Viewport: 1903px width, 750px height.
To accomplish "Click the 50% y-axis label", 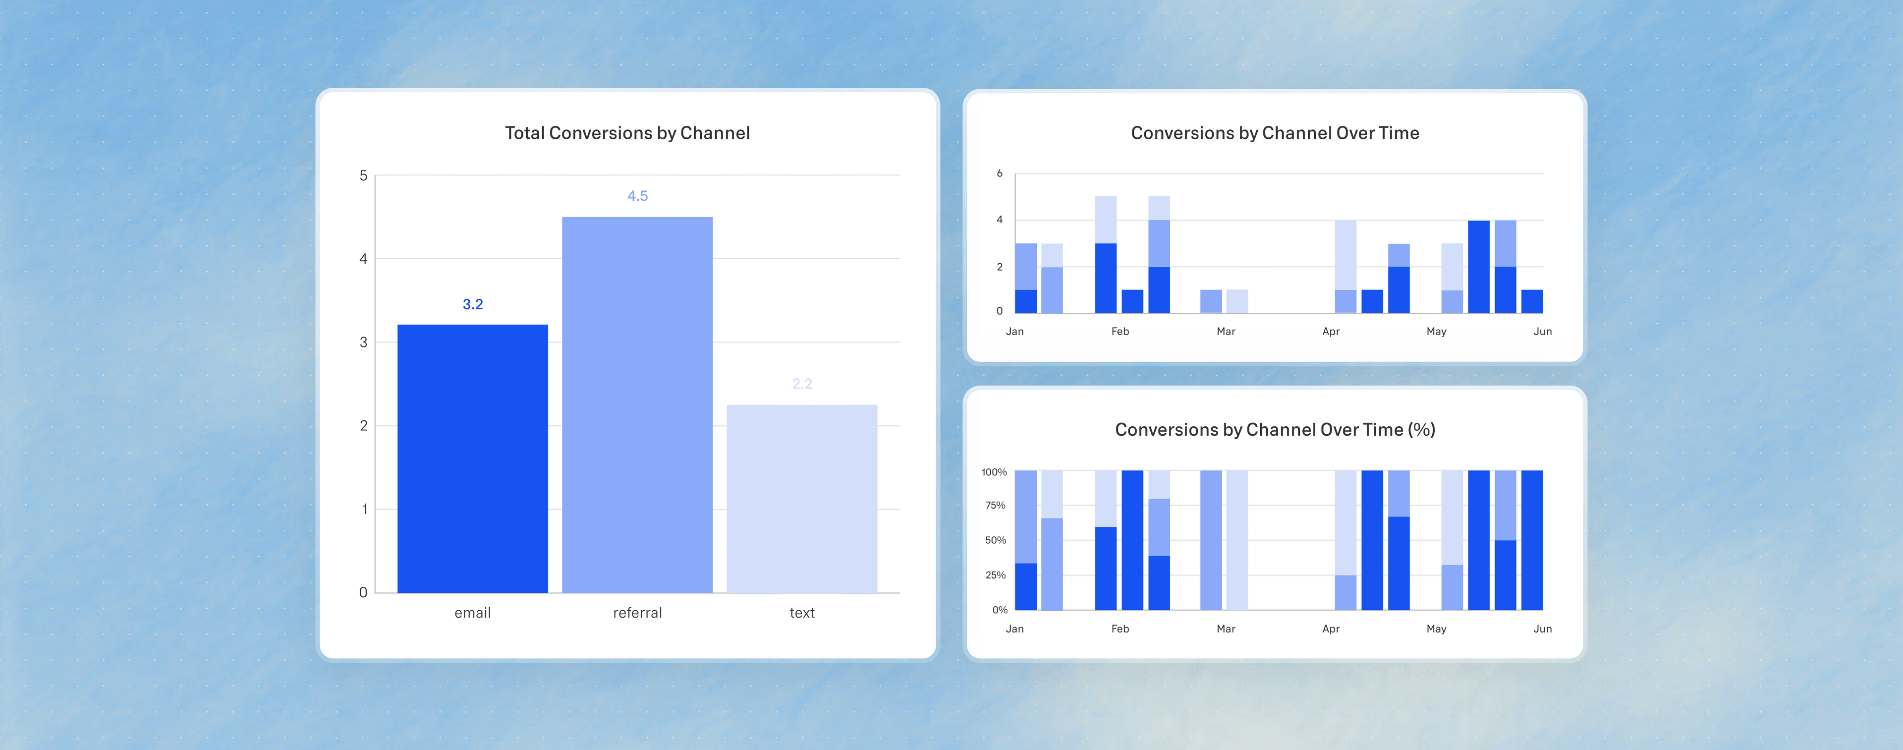I will point(995,540).
